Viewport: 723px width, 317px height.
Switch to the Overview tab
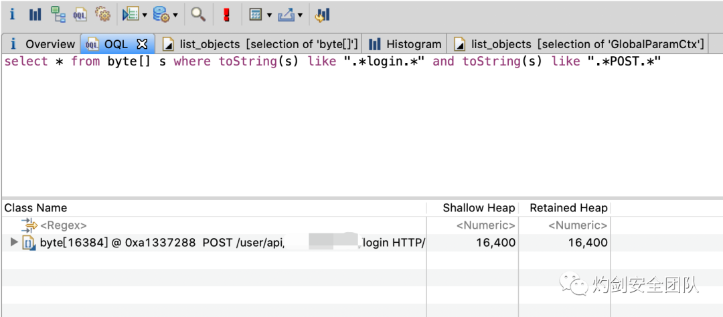tap(42, 44)
